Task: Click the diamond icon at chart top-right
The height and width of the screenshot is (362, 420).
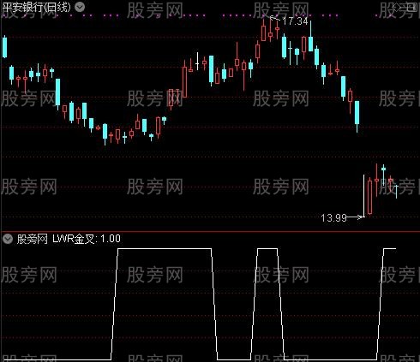Action: [397, 8]
